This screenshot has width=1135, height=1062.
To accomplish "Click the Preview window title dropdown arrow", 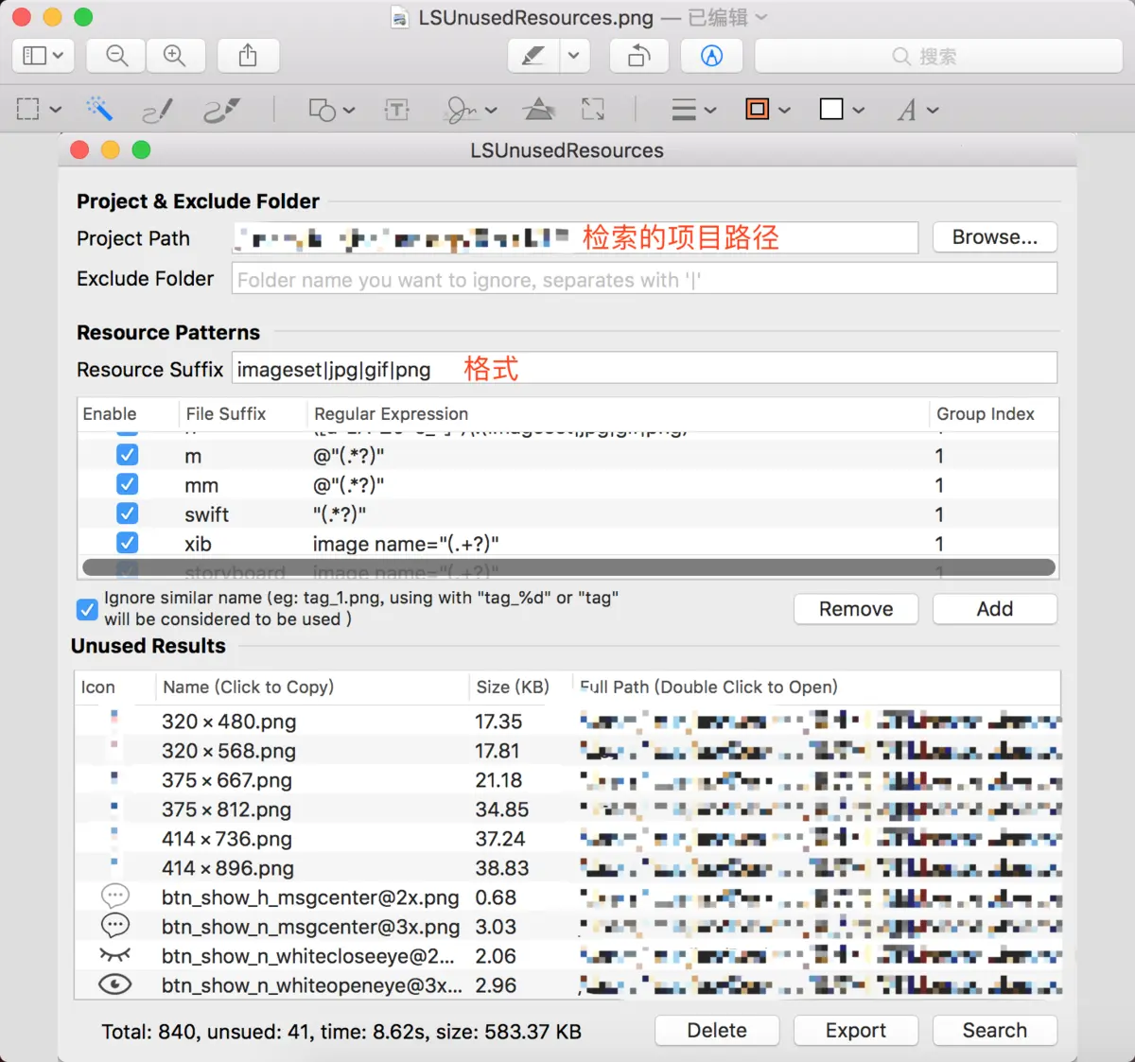I will point(762,17).
